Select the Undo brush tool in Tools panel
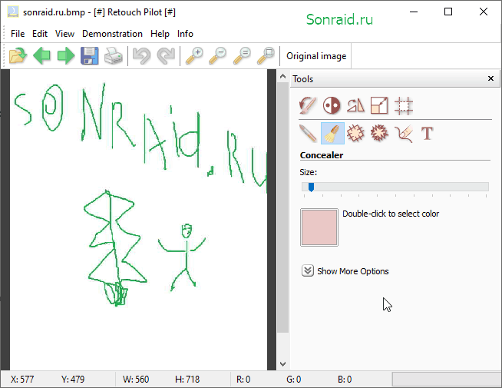This screenshot has height=388, width=502. pyautogui.click(x=308, y=105)
